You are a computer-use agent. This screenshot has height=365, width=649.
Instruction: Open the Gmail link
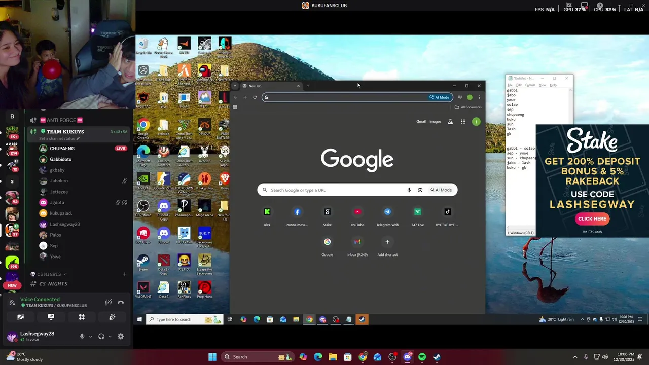pos(421,122)
